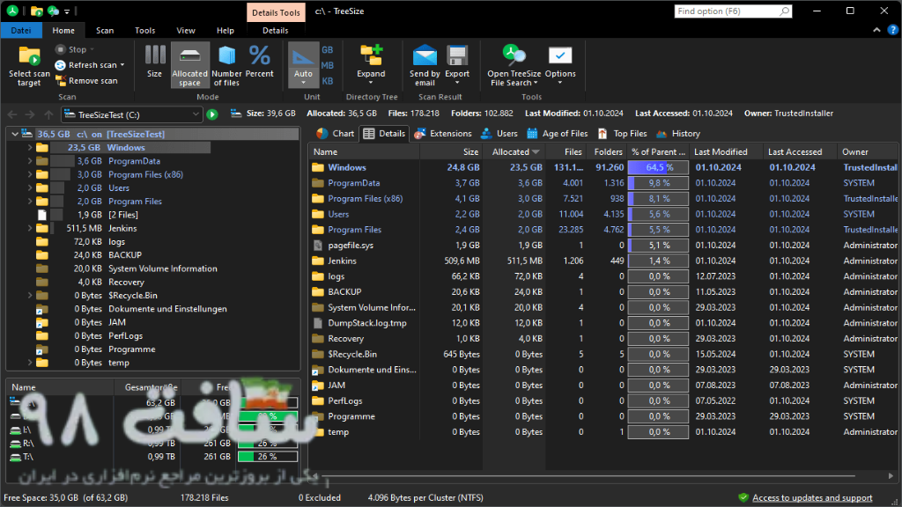
Task: Set unit to MB
Action: 328,65
